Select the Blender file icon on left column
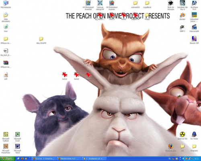The width and height of the screenshot is (201, 161). [x=6, y=75]
